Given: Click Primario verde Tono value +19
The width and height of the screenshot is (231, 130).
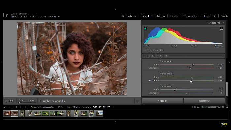Looking at the screenshot, I should click(x=220, y=77).
